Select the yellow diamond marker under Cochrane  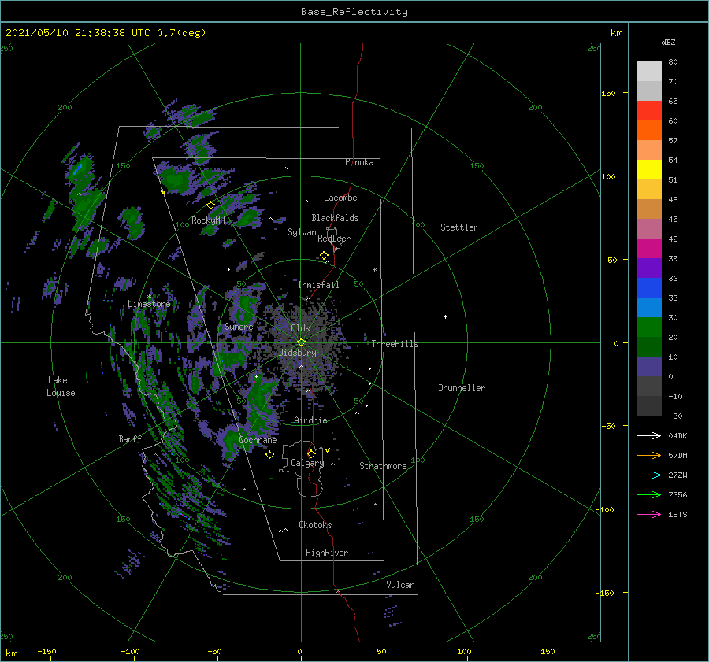[270, 455]
